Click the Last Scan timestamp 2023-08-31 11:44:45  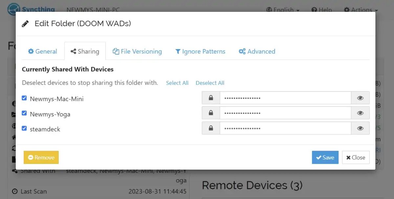(x=158, y=191)
